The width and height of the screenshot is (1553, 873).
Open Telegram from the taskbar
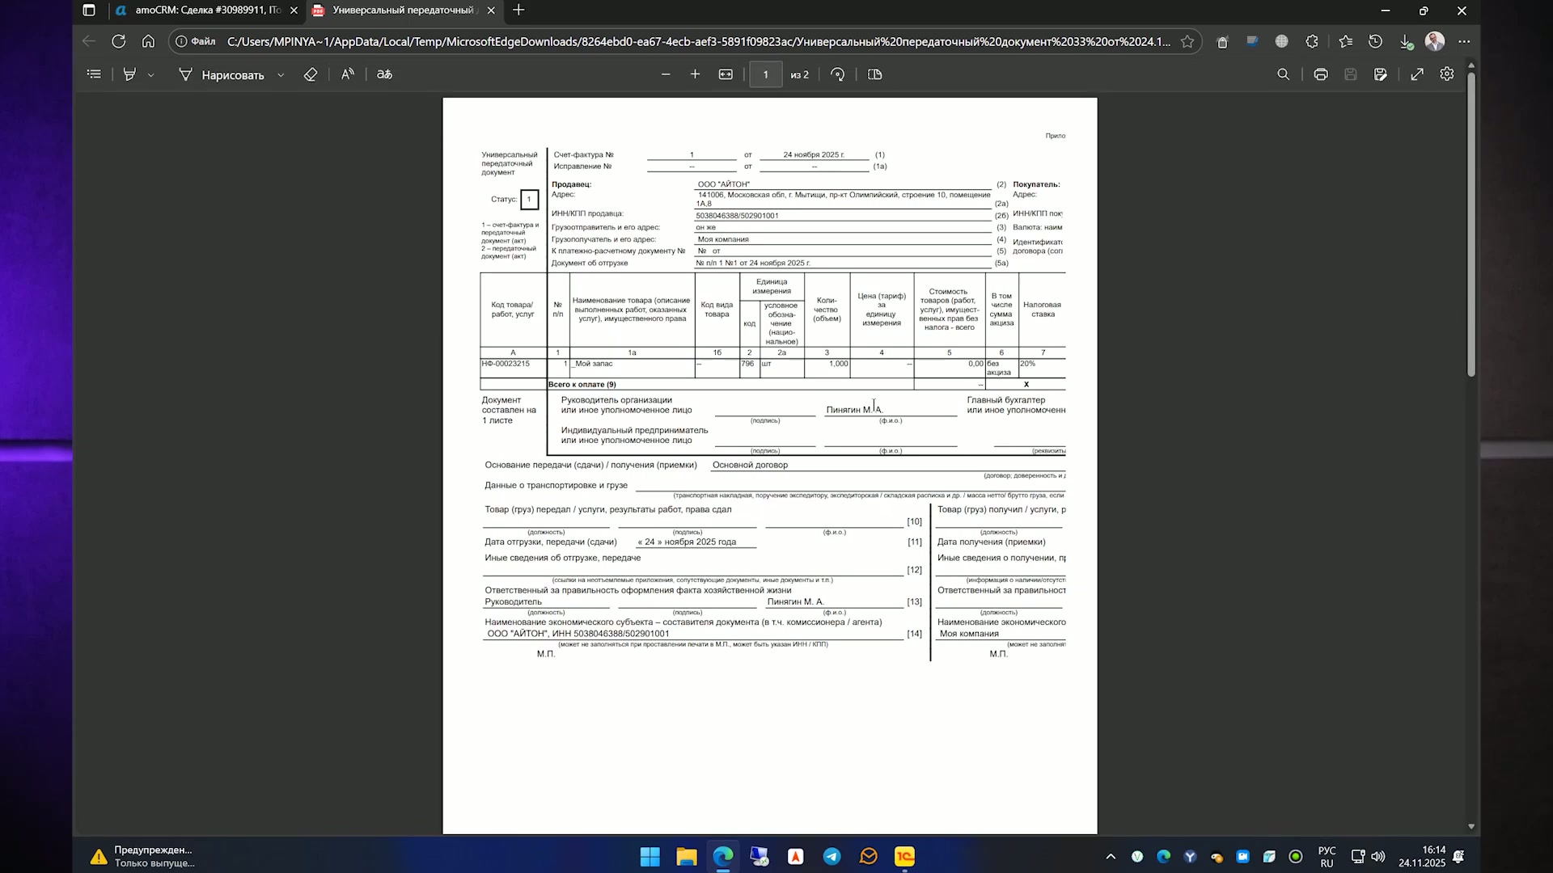coord(832,857)
